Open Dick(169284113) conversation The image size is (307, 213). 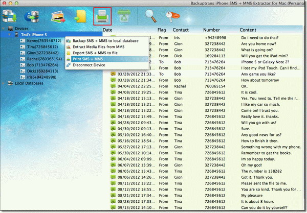(x=42, y=71)
